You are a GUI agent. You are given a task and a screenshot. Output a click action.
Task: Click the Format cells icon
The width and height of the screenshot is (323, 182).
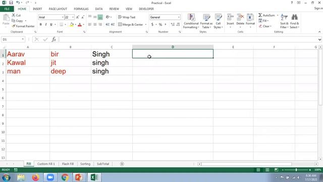pyautogui.click(x=250, y=18)
